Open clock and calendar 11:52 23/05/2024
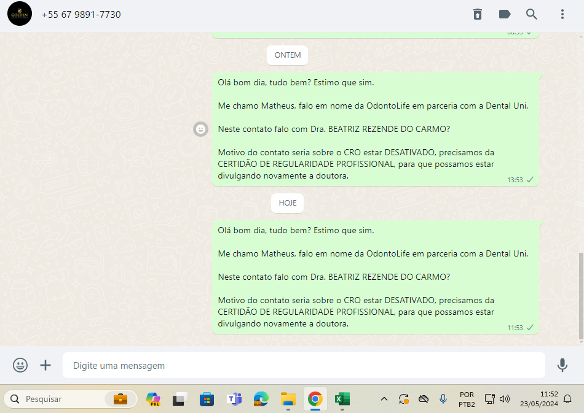584x413 pixels. [x=539, y=399]
